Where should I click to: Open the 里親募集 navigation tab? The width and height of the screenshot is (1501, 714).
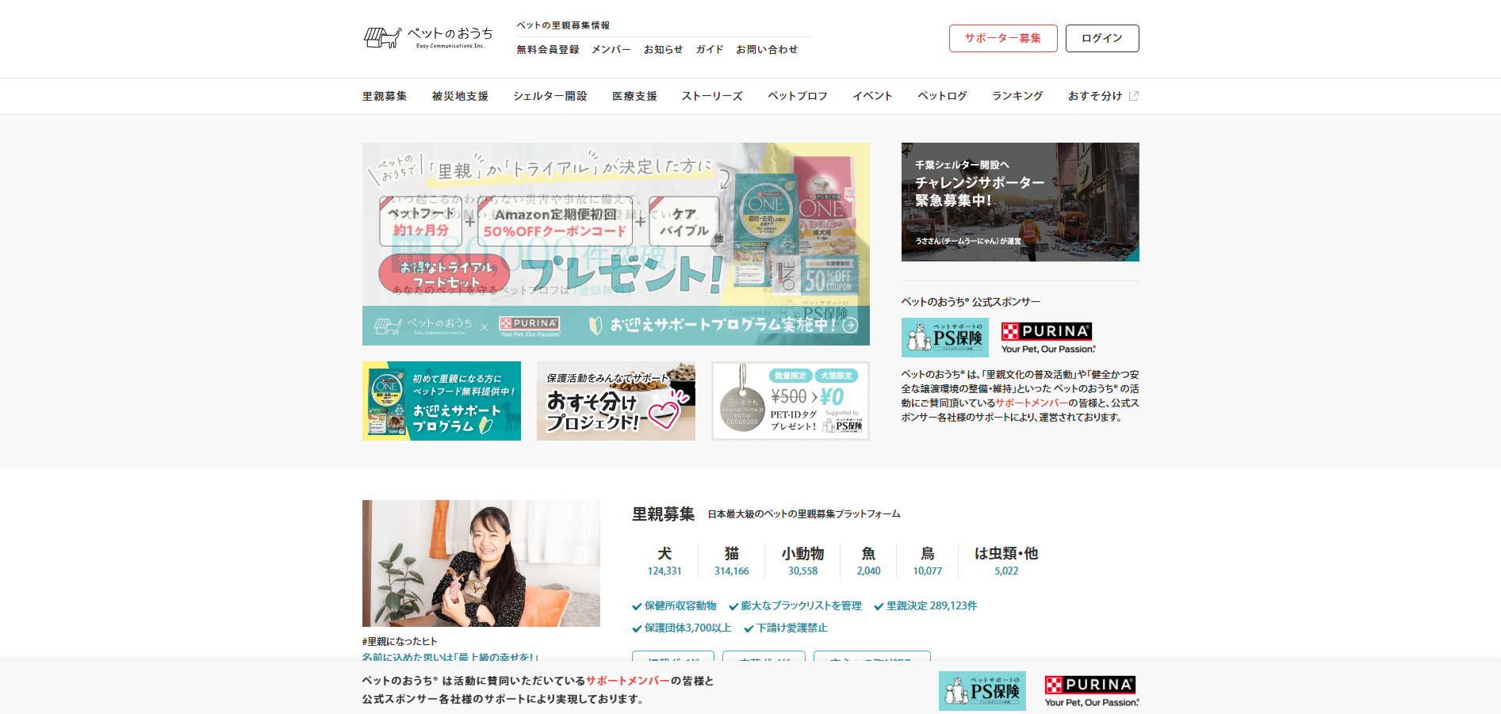tap(385, 96)
